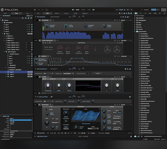The height and width of the screenshot is (149, 167).
Task: Open the Detune Mode Standard dropdown
Action: coord(117,129)
